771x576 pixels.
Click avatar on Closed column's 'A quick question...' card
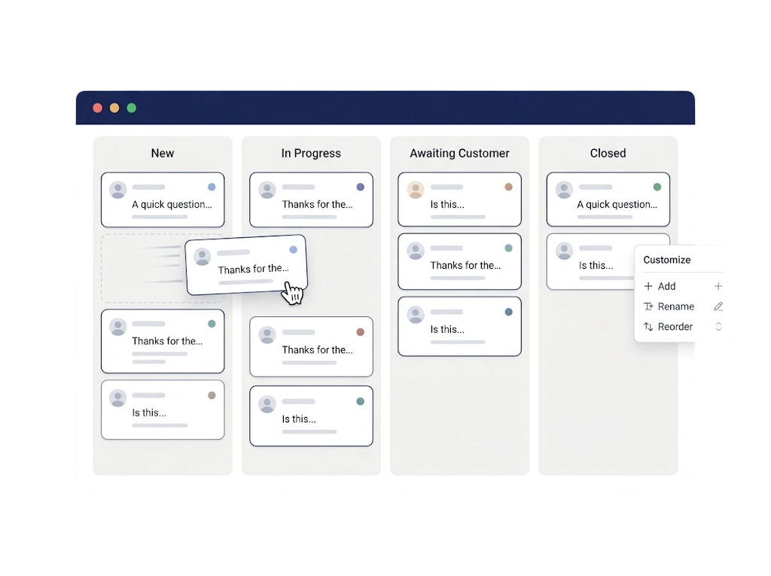(x=564, y=190)
